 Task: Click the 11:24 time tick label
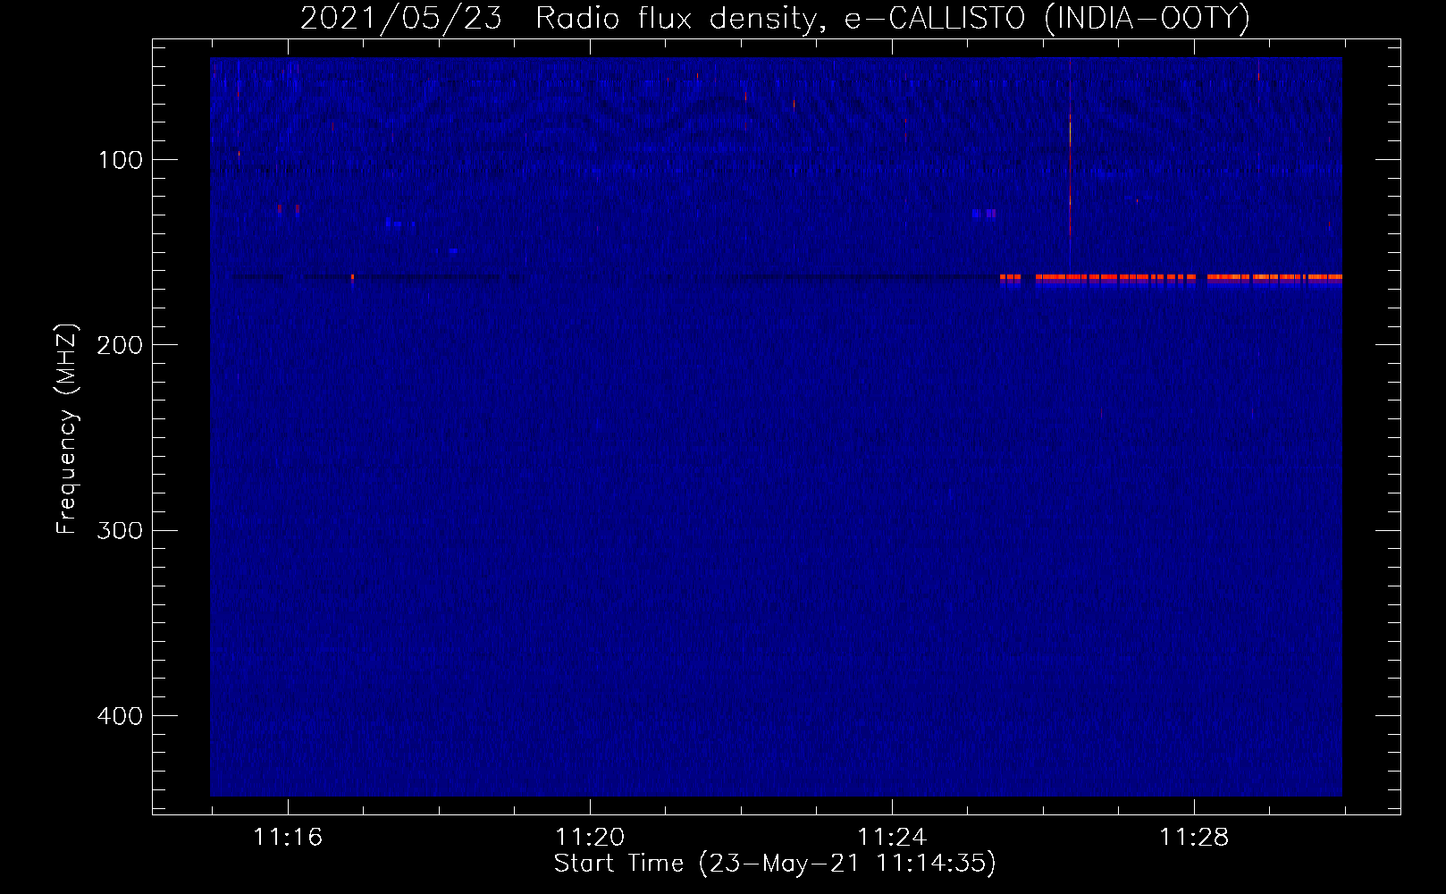coord(892,838)
